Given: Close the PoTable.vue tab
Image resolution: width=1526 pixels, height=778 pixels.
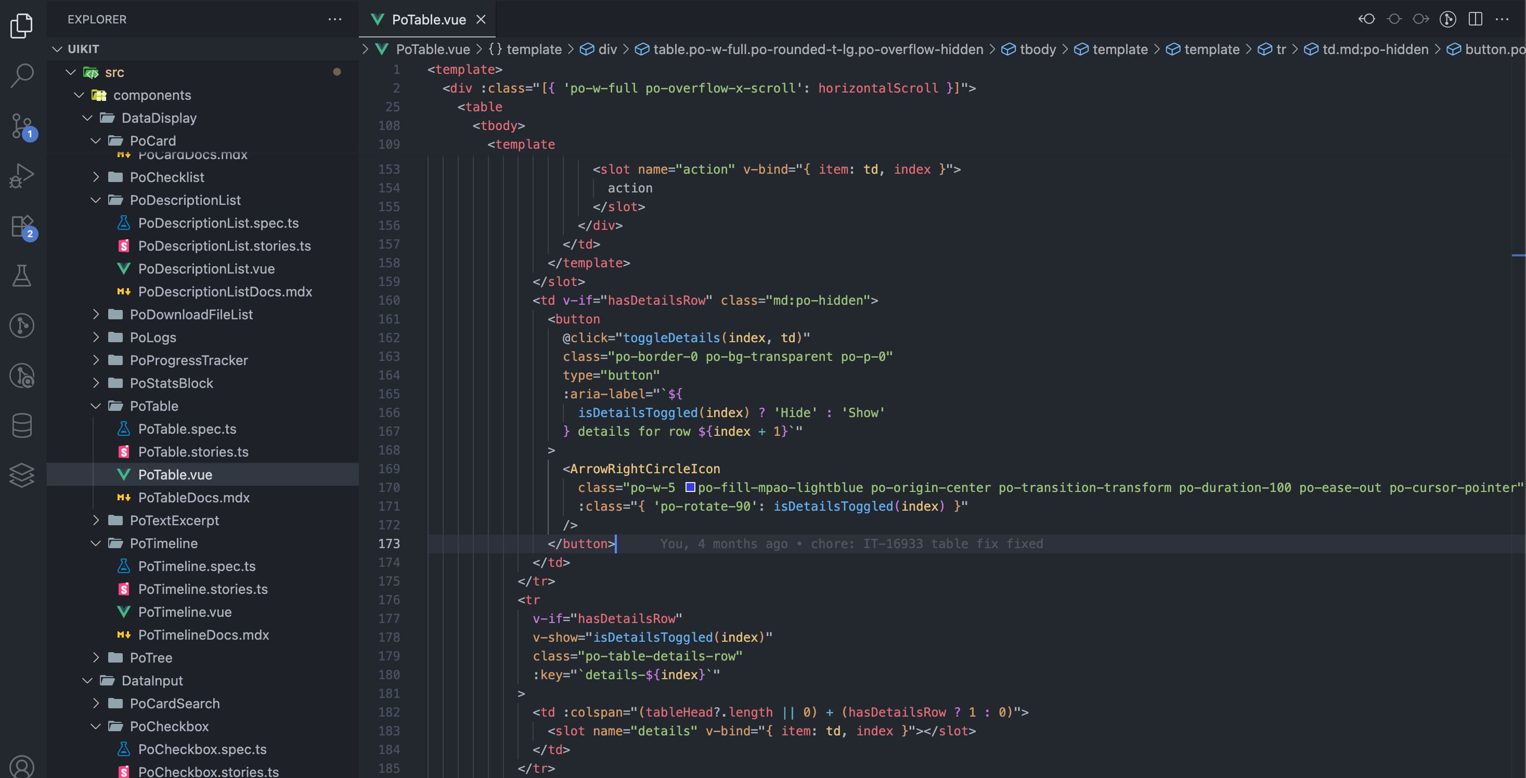Looking at the screenshot, I should click(481, 20).
